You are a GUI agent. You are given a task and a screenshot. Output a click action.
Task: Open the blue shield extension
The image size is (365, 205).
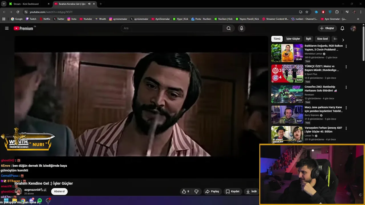(330, 12)
